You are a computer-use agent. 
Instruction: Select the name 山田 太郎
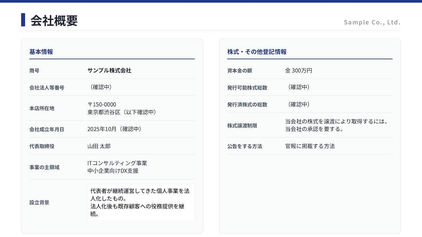click(x=99, y=146)
